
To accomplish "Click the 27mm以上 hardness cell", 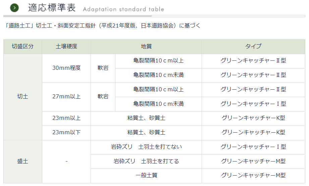I will click(x=66, y=97).
